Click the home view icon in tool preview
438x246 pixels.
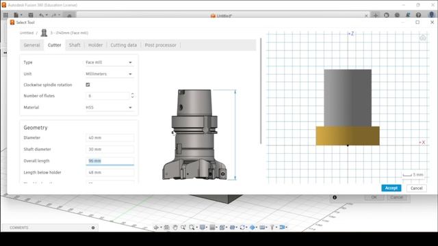(423, 38)
